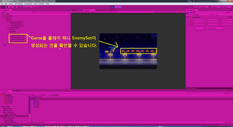Collapse the Transform component foldout
233x127 pixels.
pyautogui.click(x=187, y=17)
